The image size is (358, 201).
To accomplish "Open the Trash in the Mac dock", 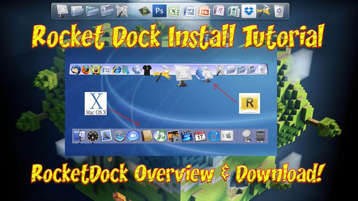I will coord(260,136).
